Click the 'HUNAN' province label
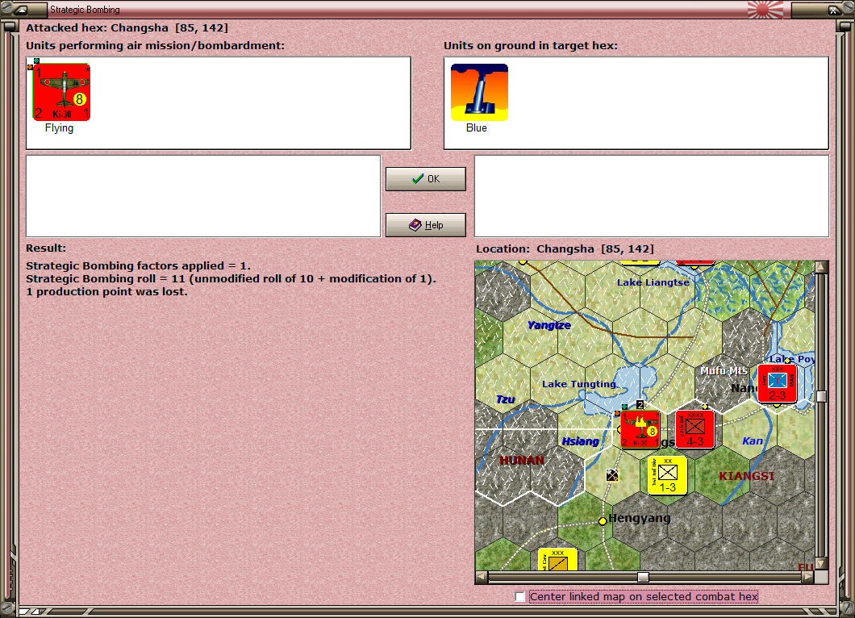Image resolution: width=855 pixels, height=618 pixels. [x=522, y=461]
